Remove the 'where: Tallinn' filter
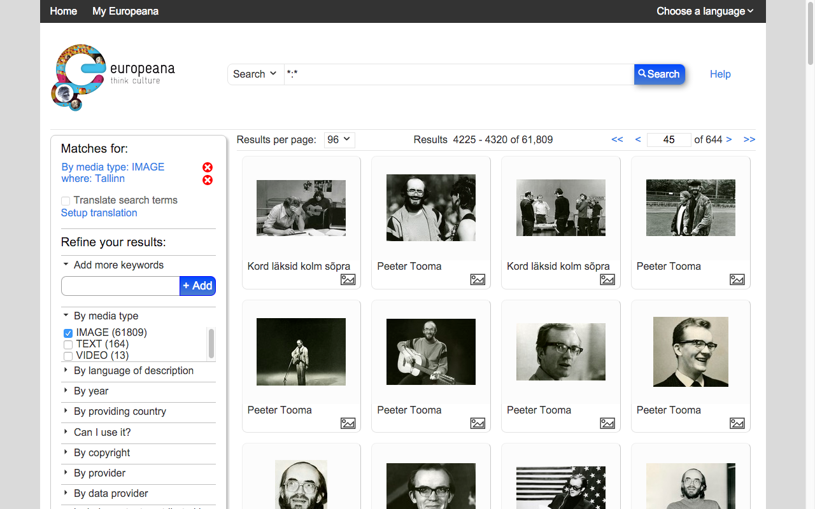815x509 pixels. coord(208,180)
